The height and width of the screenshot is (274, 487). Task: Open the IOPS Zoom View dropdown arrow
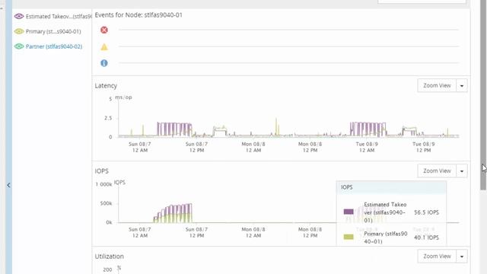point(462,170)
